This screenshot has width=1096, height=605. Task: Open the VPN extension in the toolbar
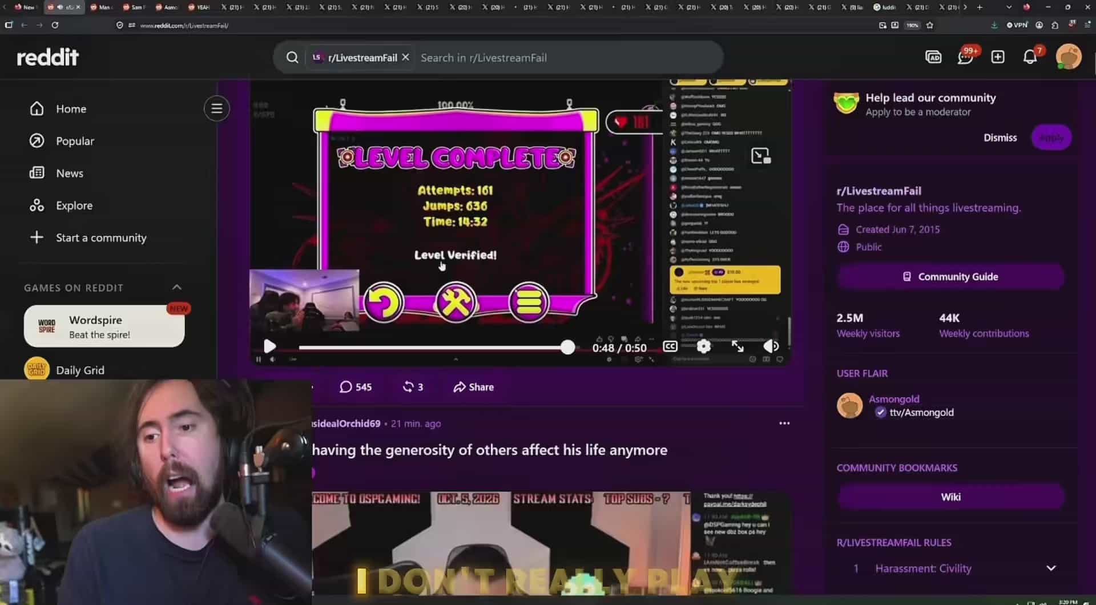coord(1017,25)
